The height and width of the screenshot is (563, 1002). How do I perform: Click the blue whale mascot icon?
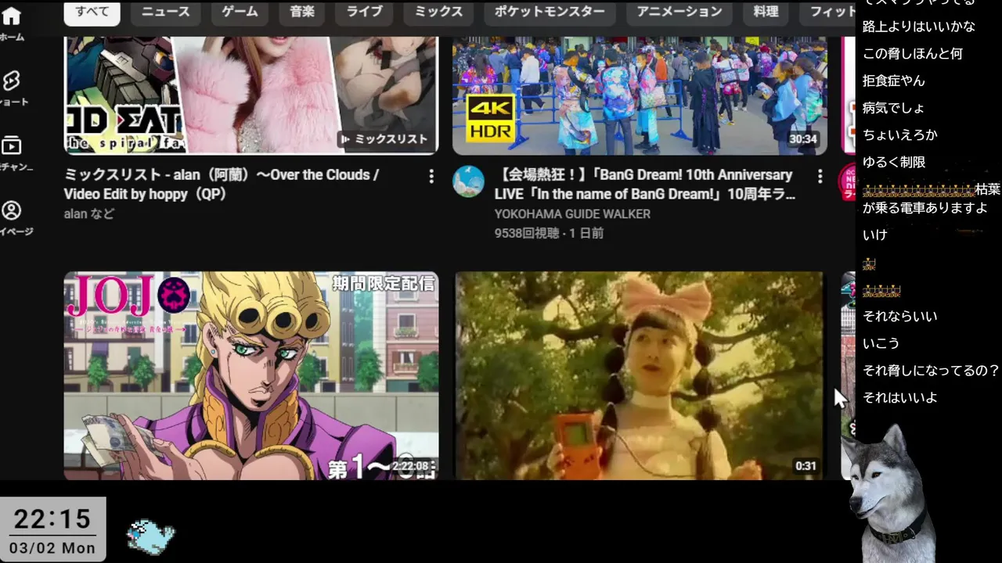pos(150,536)
